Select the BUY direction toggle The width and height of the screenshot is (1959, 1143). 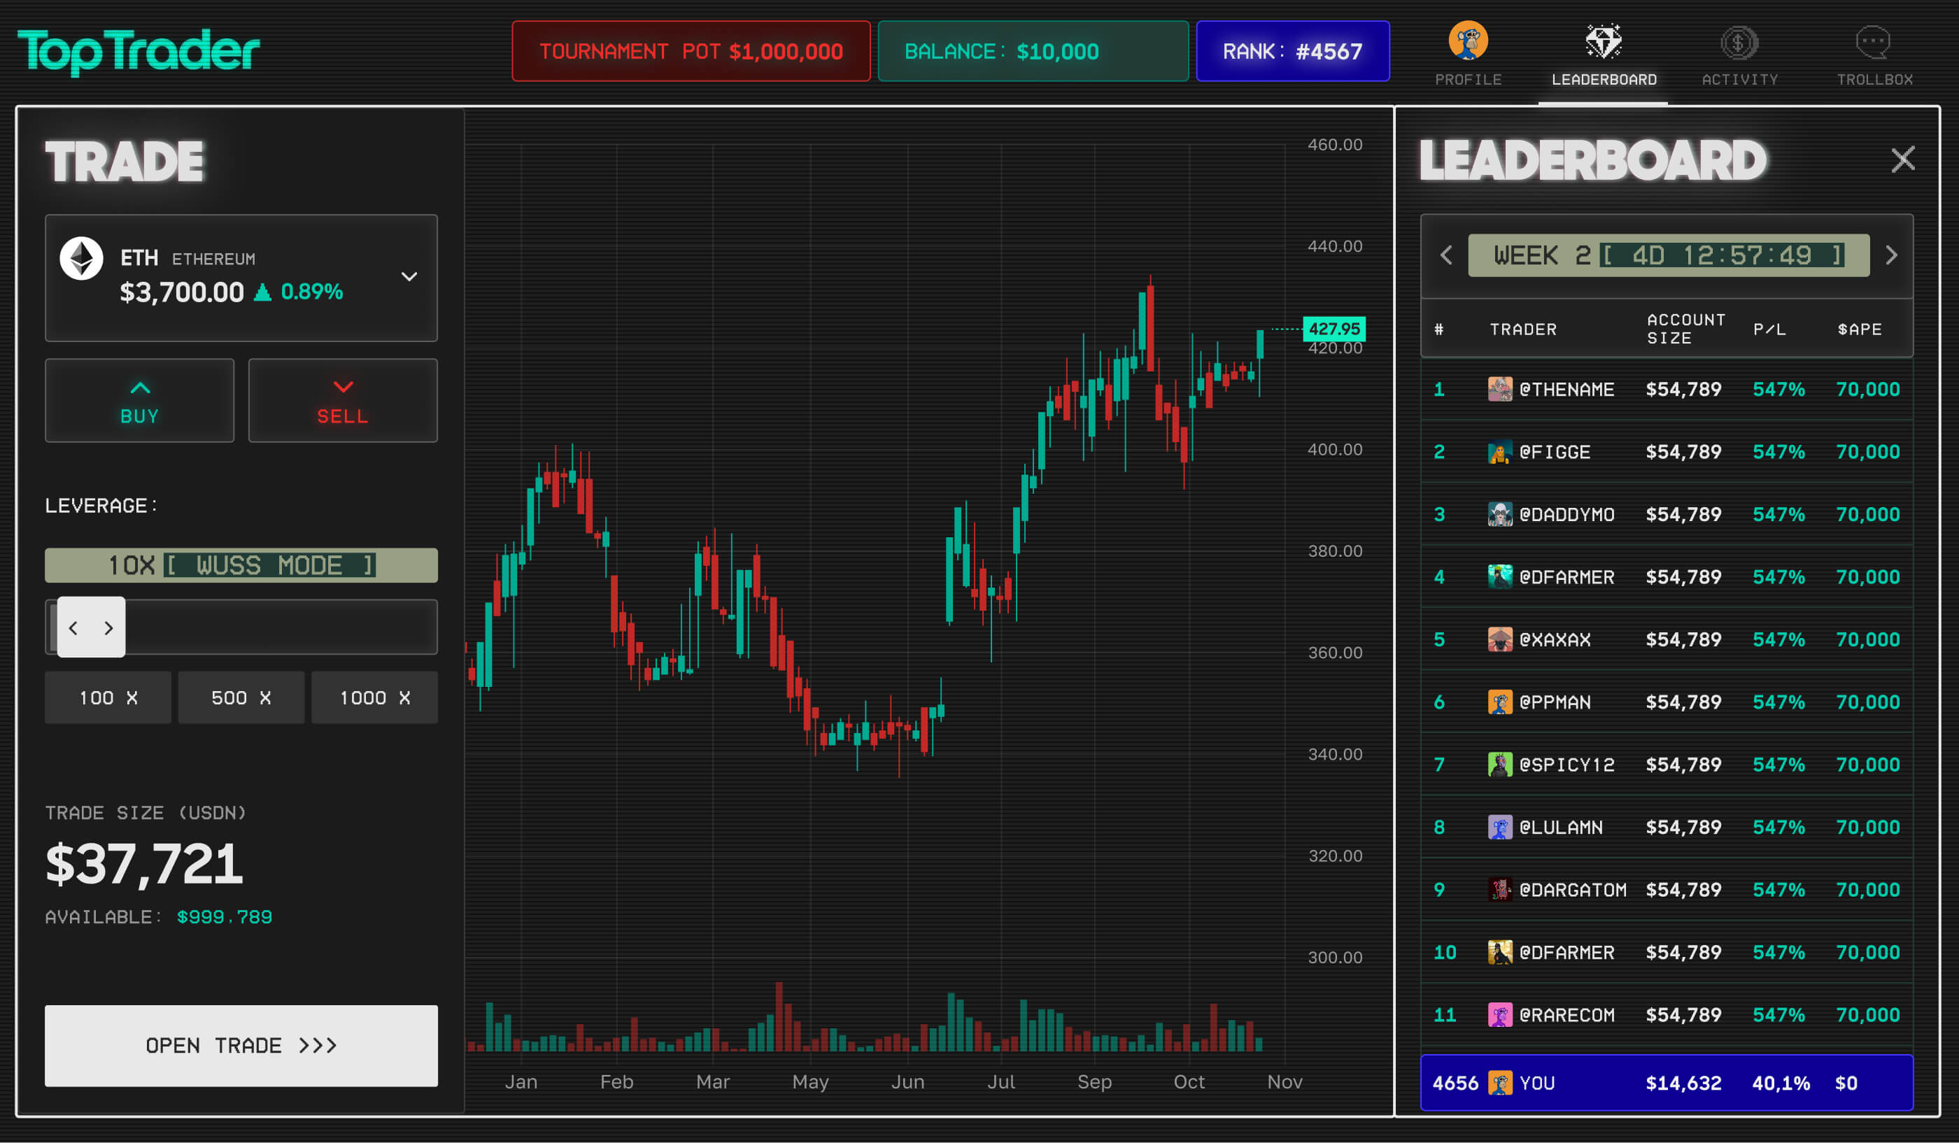[140, 401]
